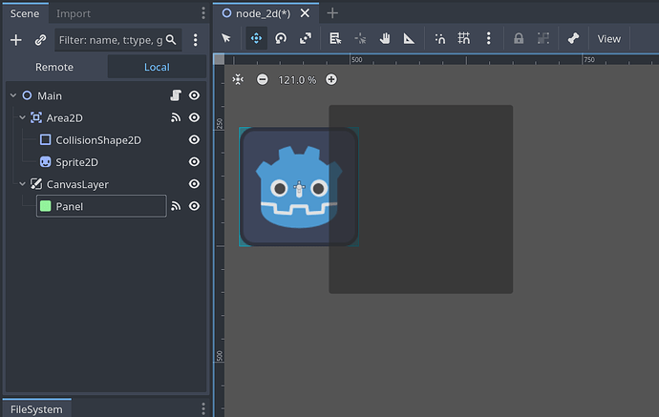Open scene tree extra options menu
Screen dimensions: 659x417
[x=196, y=40]
